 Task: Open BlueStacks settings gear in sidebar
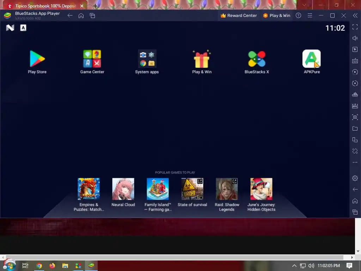[x=355, y=178]
